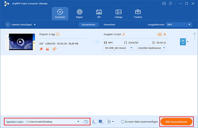
Task: Switch to the Konvertiert list
Action: pos(110,25)
